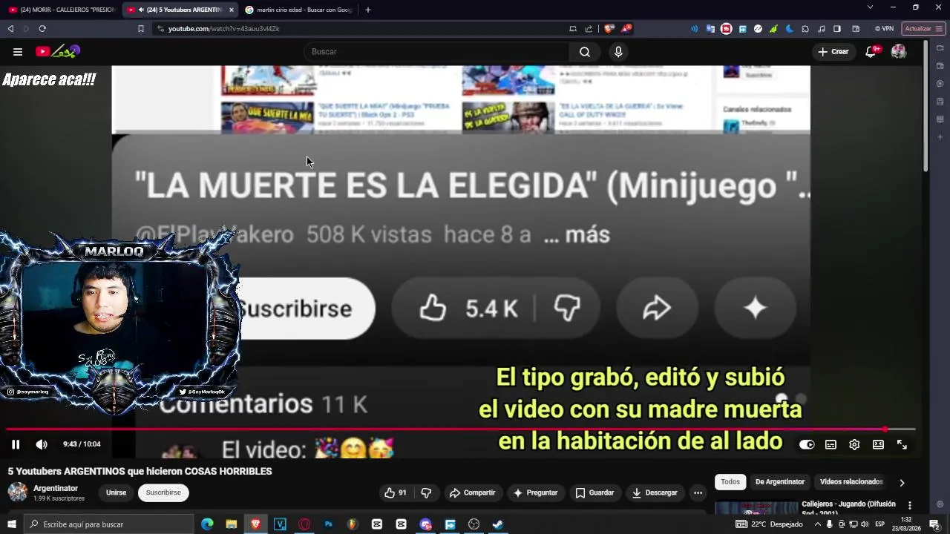The image size is (950, 534).
Task: Toggle the Brave VPN button
Action: [x=884, y=29]
